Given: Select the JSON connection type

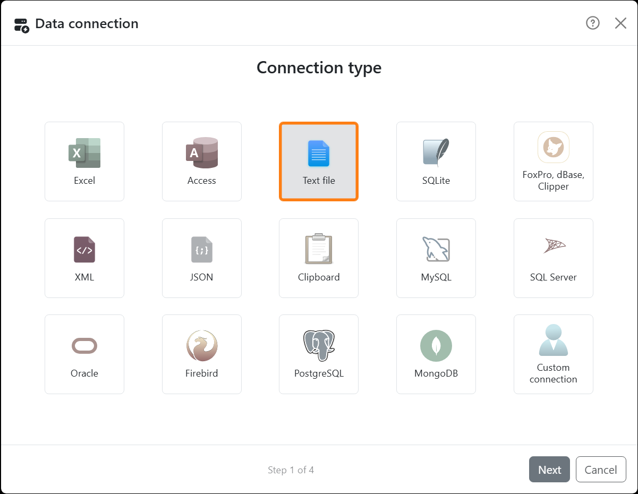Looking at the screenshot, I should click(x=202, y=258).
